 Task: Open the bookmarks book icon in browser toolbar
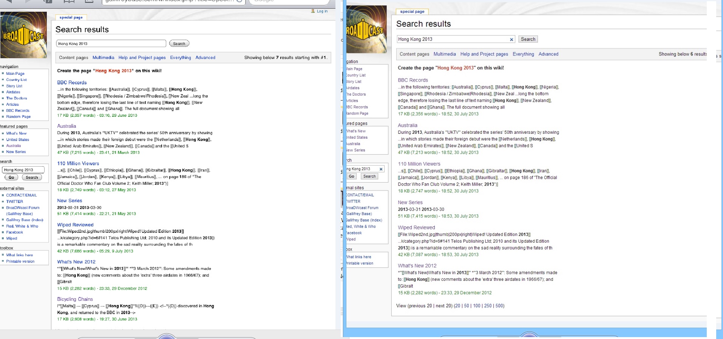click(69, 1)
